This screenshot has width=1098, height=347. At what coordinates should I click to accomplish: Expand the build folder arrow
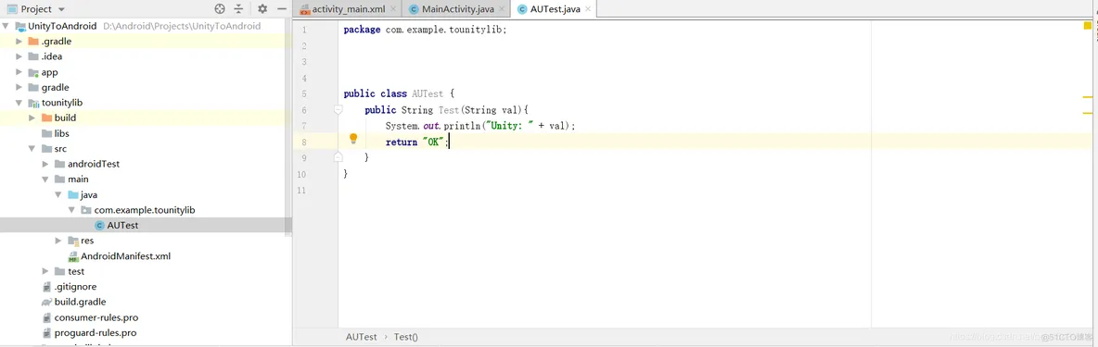pos(32,118)
